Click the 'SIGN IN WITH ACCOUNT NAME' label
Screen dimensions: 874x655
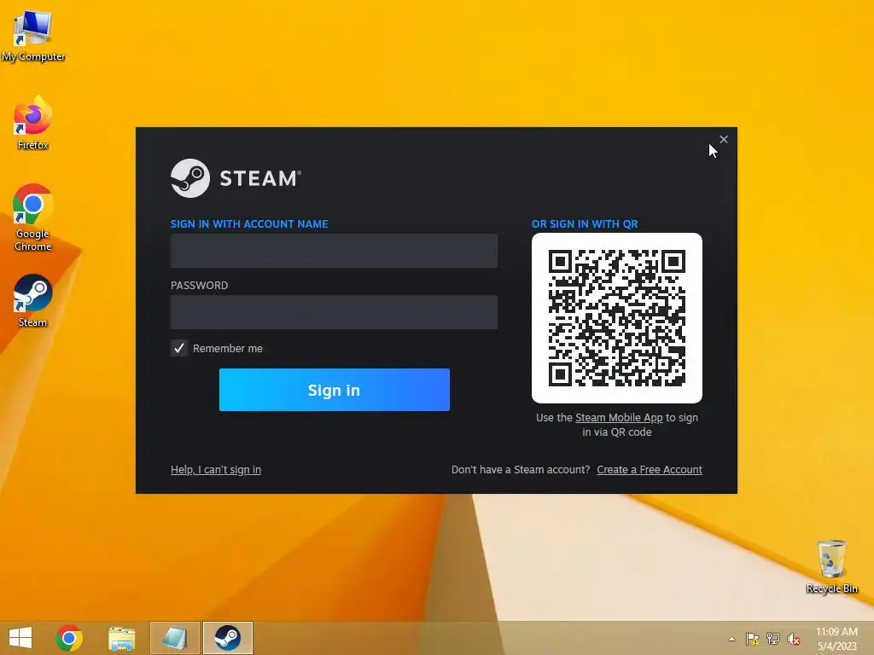[249, 224]
